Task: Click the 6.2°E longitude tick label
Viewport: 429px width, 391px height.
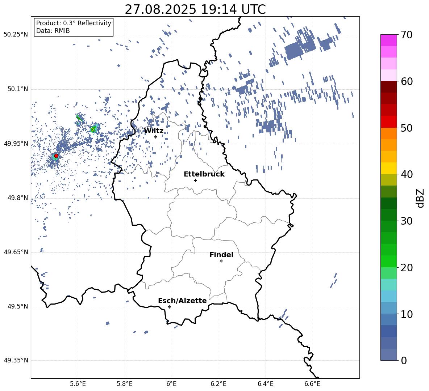Action: click(x=218, y=384)
